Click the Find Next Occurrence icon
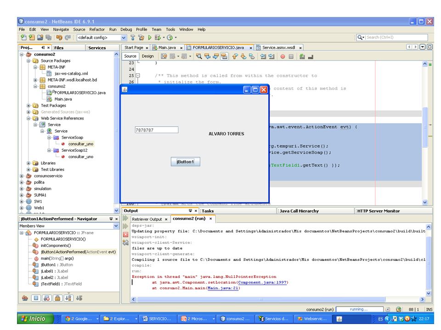Image resolution: width=441 pixels, height=330 pixels. pos(216,56)
